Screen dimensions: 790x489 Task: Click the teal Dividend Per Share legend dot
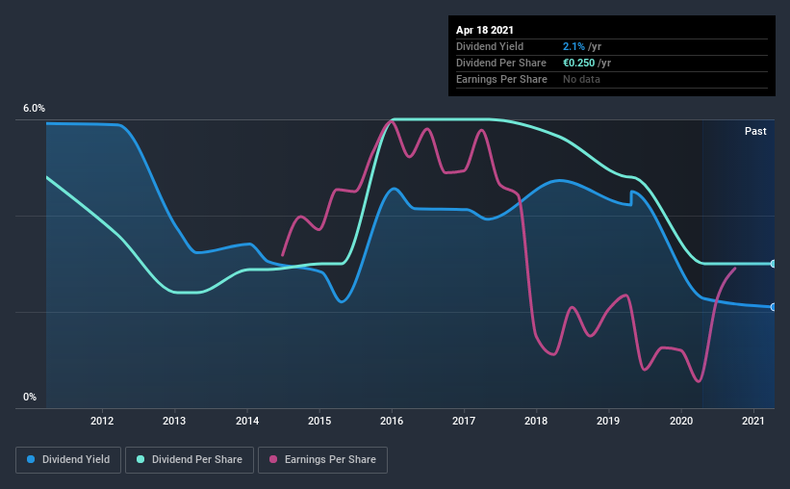(x=140, y=459)
